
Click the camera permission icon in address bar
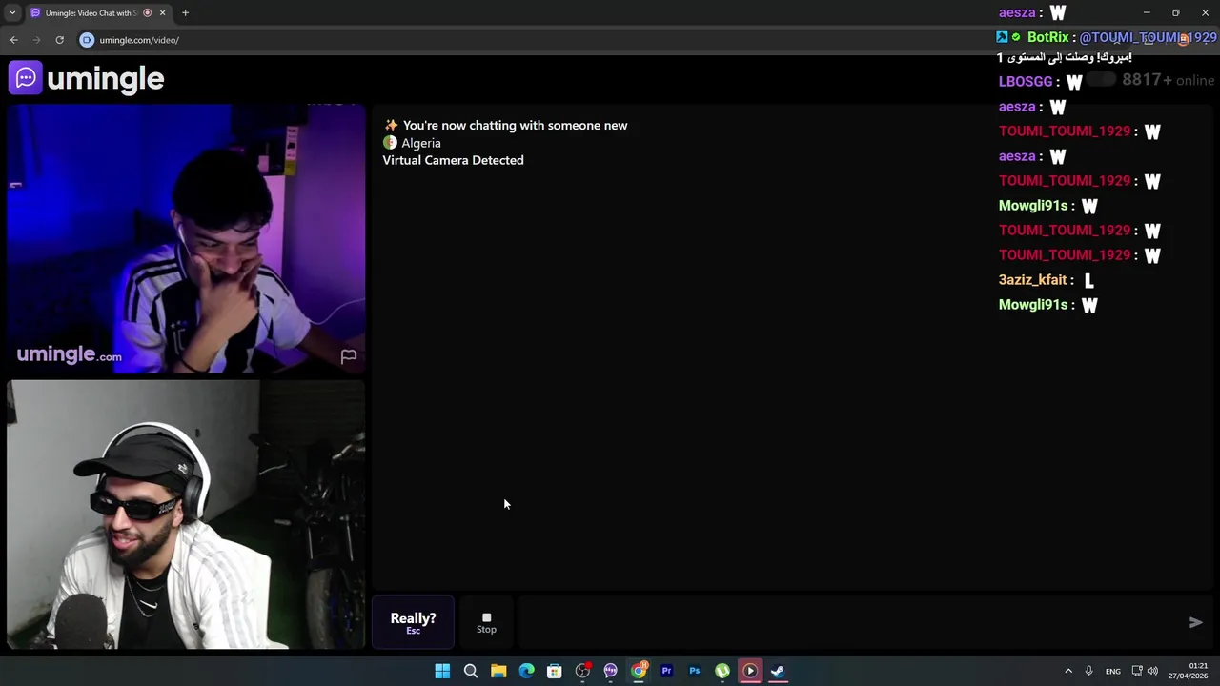[87, 40]
